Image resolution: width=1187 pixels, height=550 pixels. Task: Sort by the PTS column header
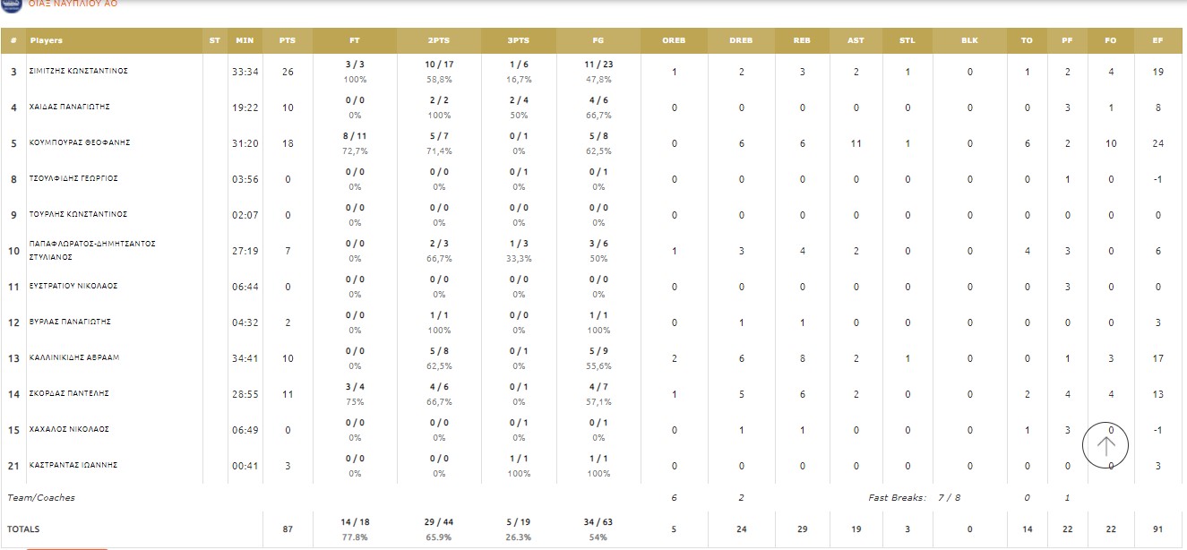pyautogui.click(x=288, y=40)
